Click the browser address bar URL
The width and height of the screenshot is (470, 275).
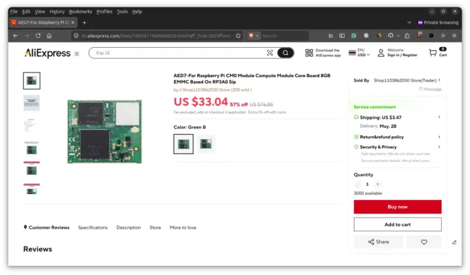coord(157,36)
